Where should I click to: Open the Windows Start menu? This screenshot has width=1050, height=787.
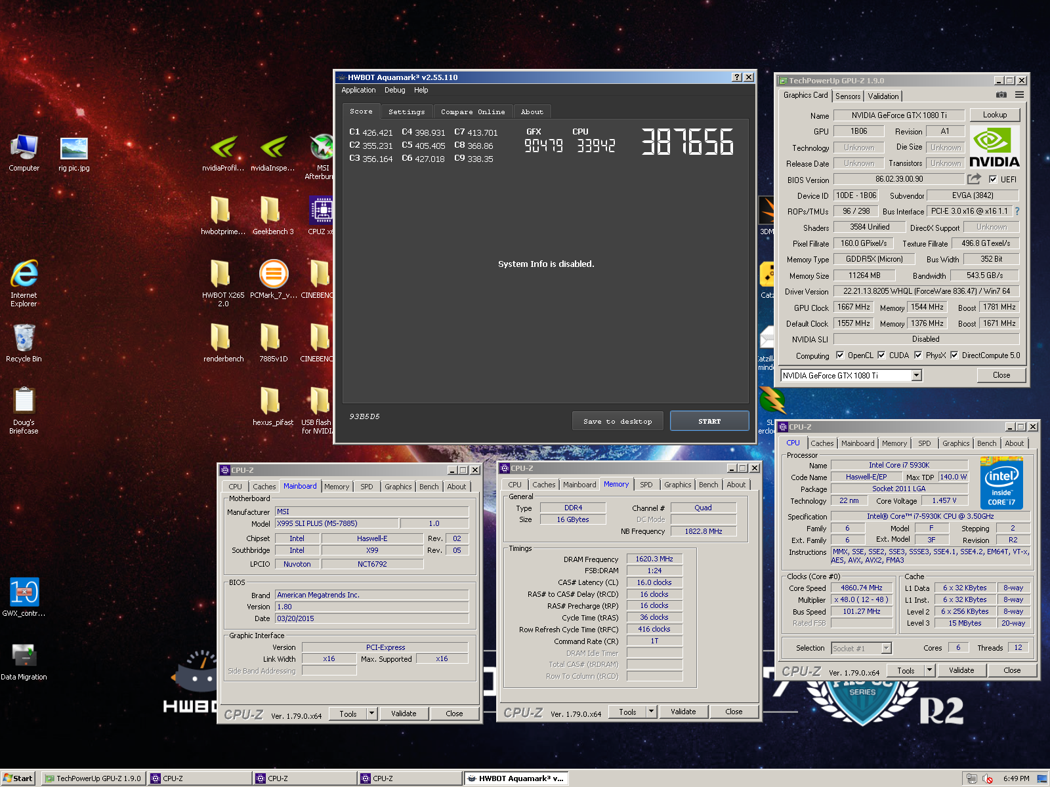point(18,778)
